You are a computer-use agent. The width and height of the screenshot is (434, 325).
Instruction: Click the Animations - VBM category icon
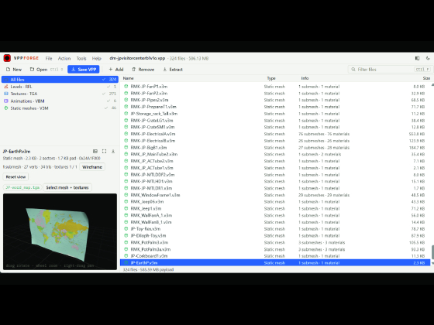pyautogui.click(x=6, y=101)
